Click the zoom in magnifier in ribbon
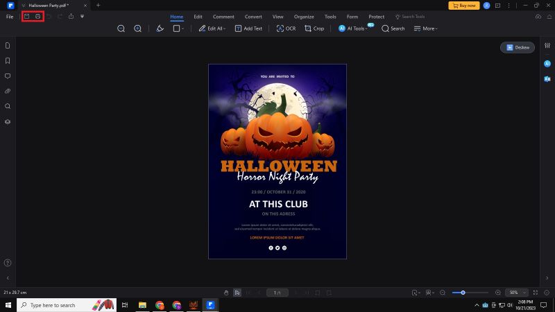Viewport: 555px width, 312px height. pyautogui.click(x=137, y=28)
